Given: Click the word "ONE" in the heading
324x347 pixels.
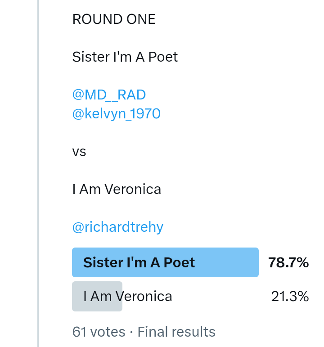Looking at the screenshot, I should (x=140, y=19).
